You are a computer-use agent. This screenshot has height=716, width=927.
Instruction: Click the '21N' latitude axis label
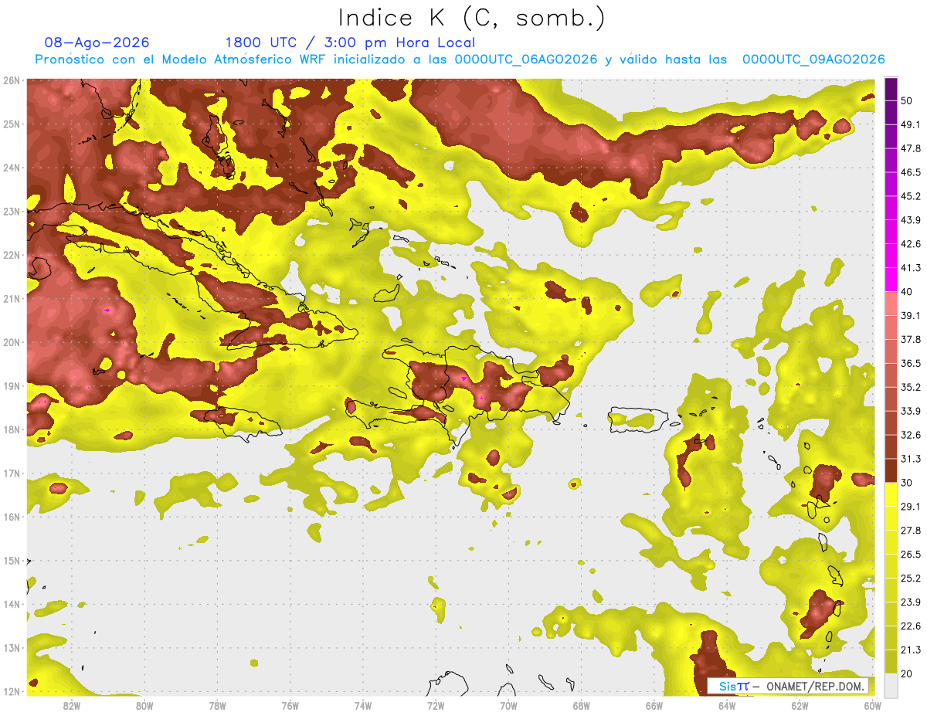tap(12, 298)
